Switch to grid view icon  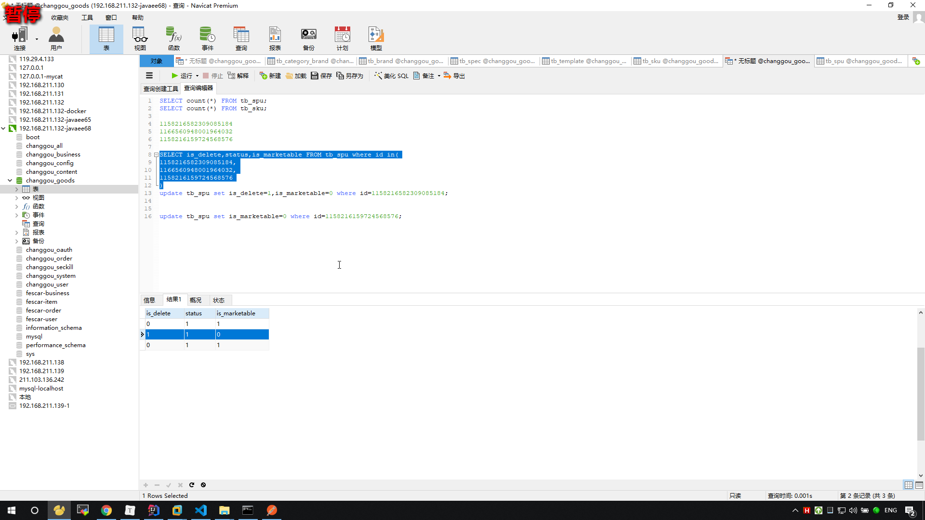click(908, 485)
